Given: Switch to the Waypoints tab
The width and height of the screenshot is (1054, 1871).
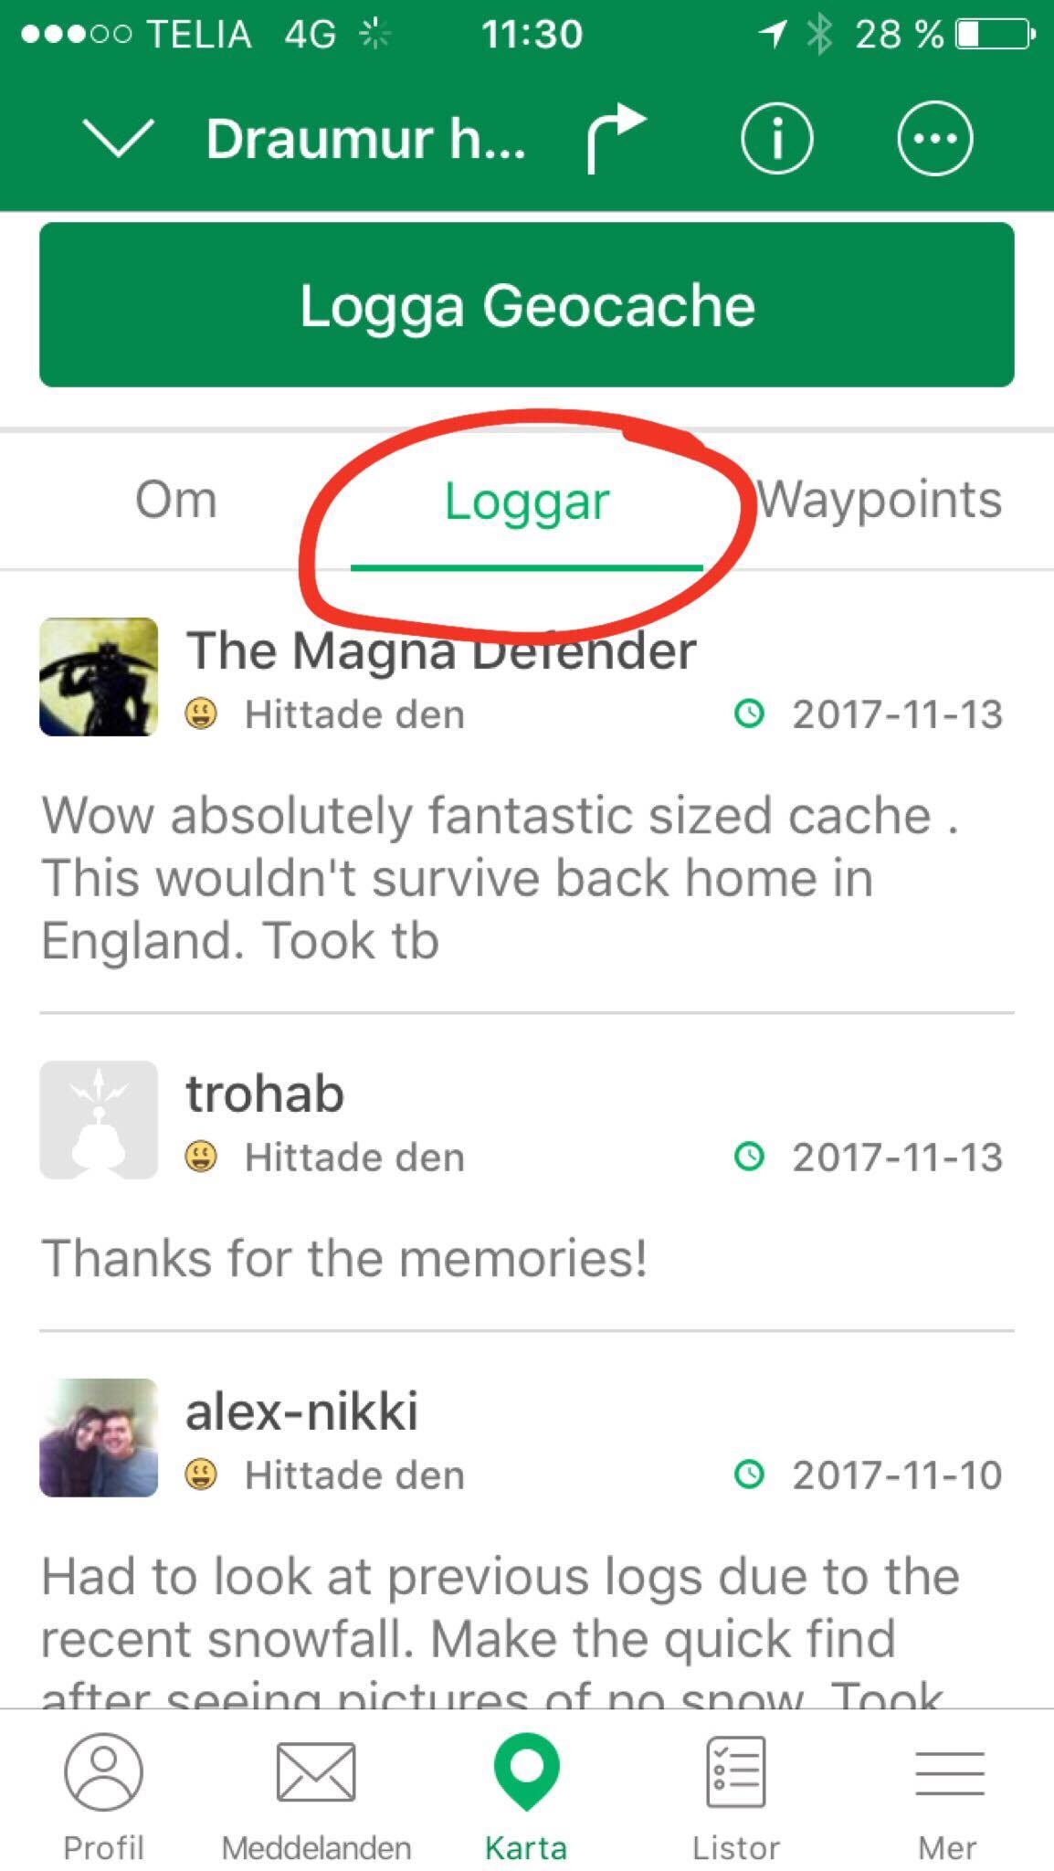Looking at the screenshot, I should pos(879,500).
